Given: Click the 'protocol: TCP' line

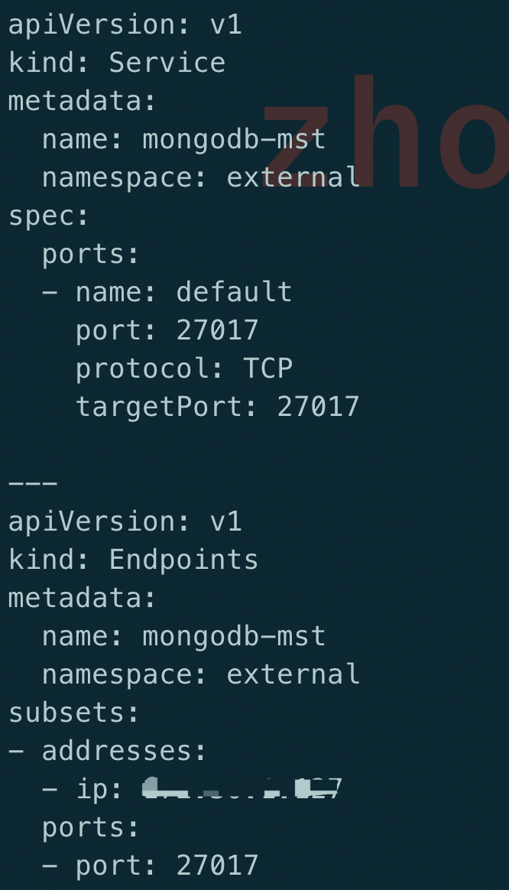Looking at the screenshot, I should [x=184, y=369].
